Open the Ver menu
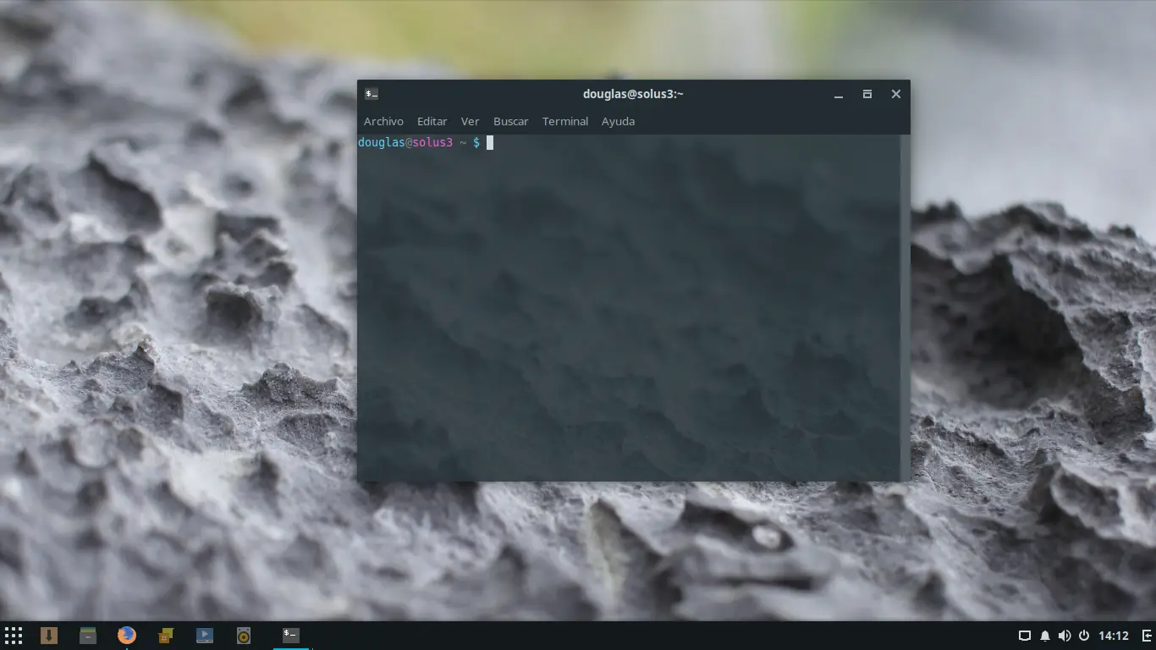Screen dimensions: 1156x650 [470, 121]
